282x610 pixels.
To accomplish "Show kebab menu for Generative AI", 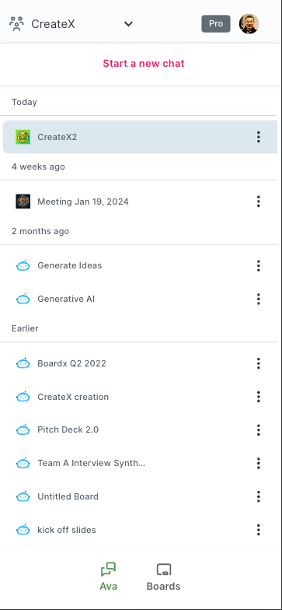I will tap(258, 299).
